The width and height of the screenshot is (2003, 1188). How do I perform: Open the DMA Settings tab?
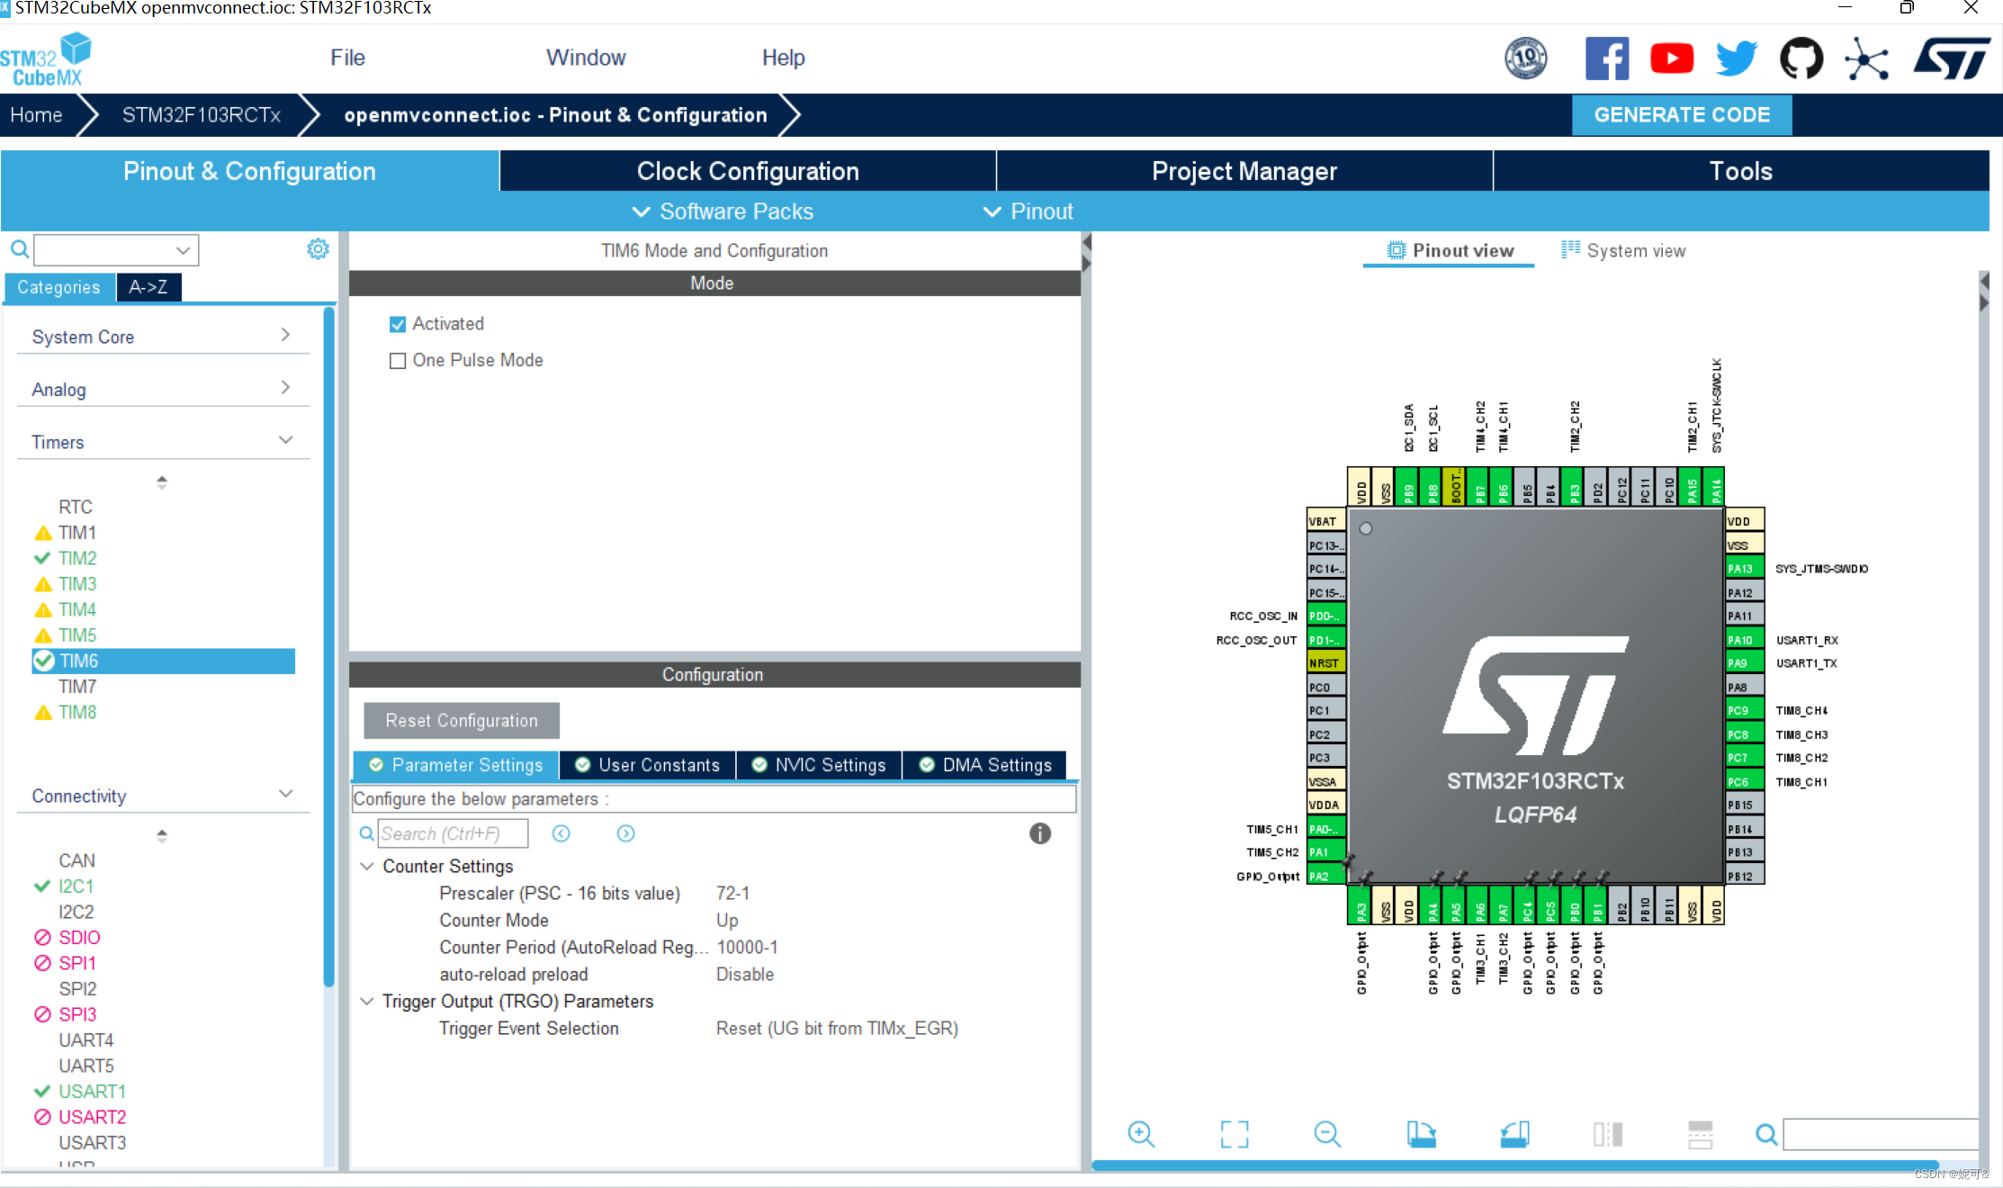click(985, 765)
